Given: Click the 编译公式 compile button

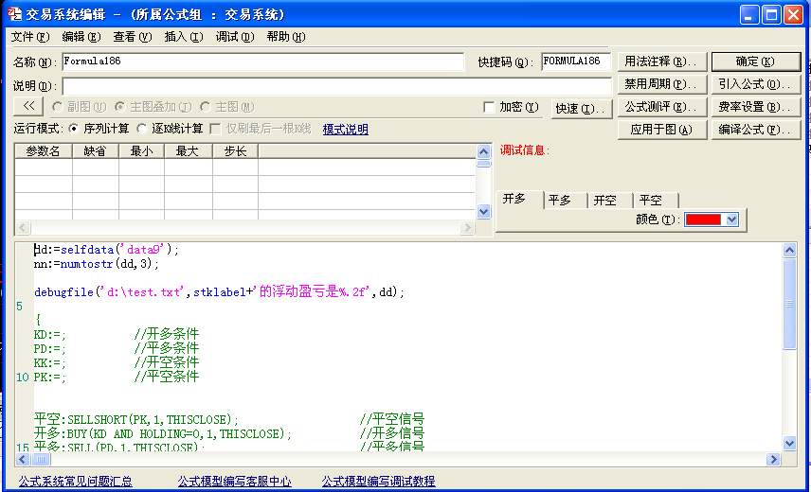Looking at the screenshot, I should (x=755, y=130).
